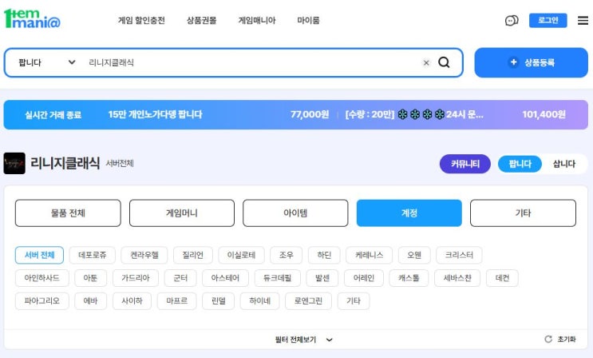Select the 기타 category tab
This screenshot has height=358, width=593.
coord(523,213)
